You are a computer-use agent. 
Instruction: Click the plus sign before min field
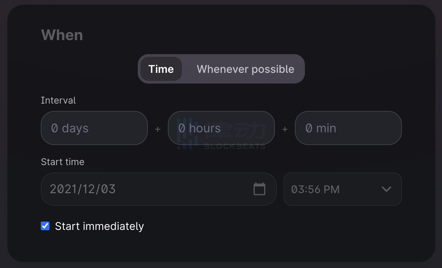pyautogui.click(x=285, y=129)
